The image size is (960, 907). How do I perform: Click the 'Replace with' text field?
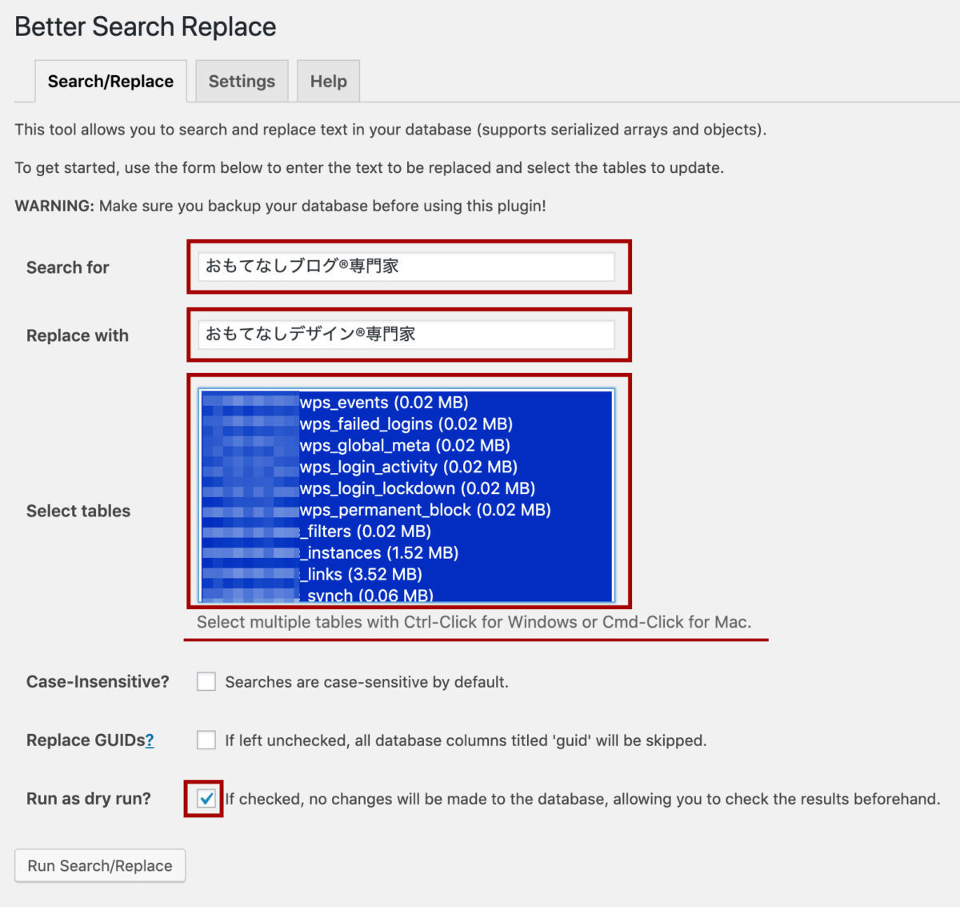click(406, 335)
